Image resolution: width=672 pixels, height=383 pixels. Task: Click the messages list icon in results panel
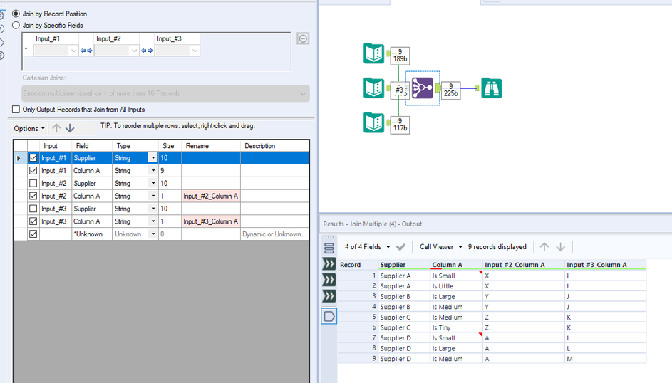tap(329, 248)
